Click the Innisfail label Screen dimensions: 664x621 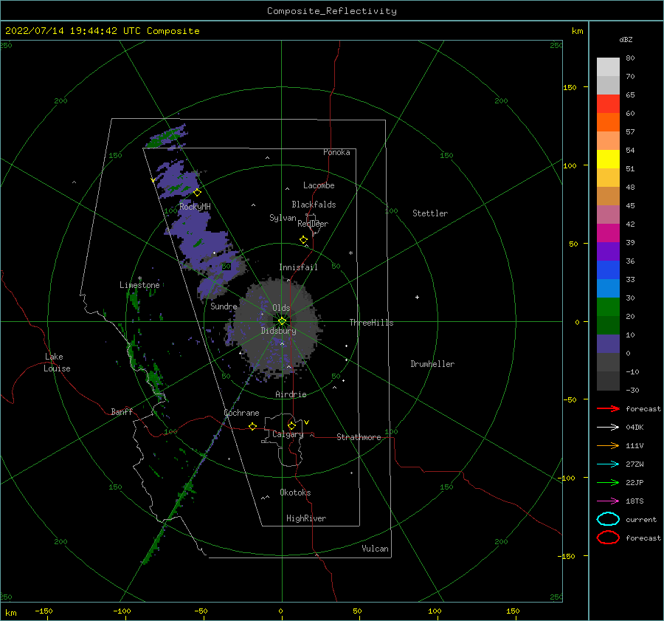pyautogui.click(x=298, y=267)
